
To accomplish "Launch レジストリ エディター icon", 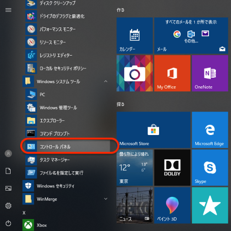I will 31,55.
